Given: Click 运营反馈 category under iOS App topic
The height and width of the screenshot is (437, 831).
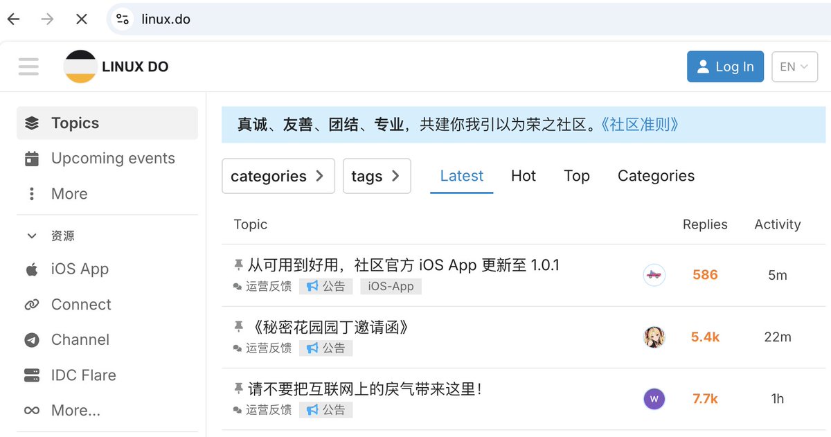Looking at the screenshot, I should (x=262, y=286).
